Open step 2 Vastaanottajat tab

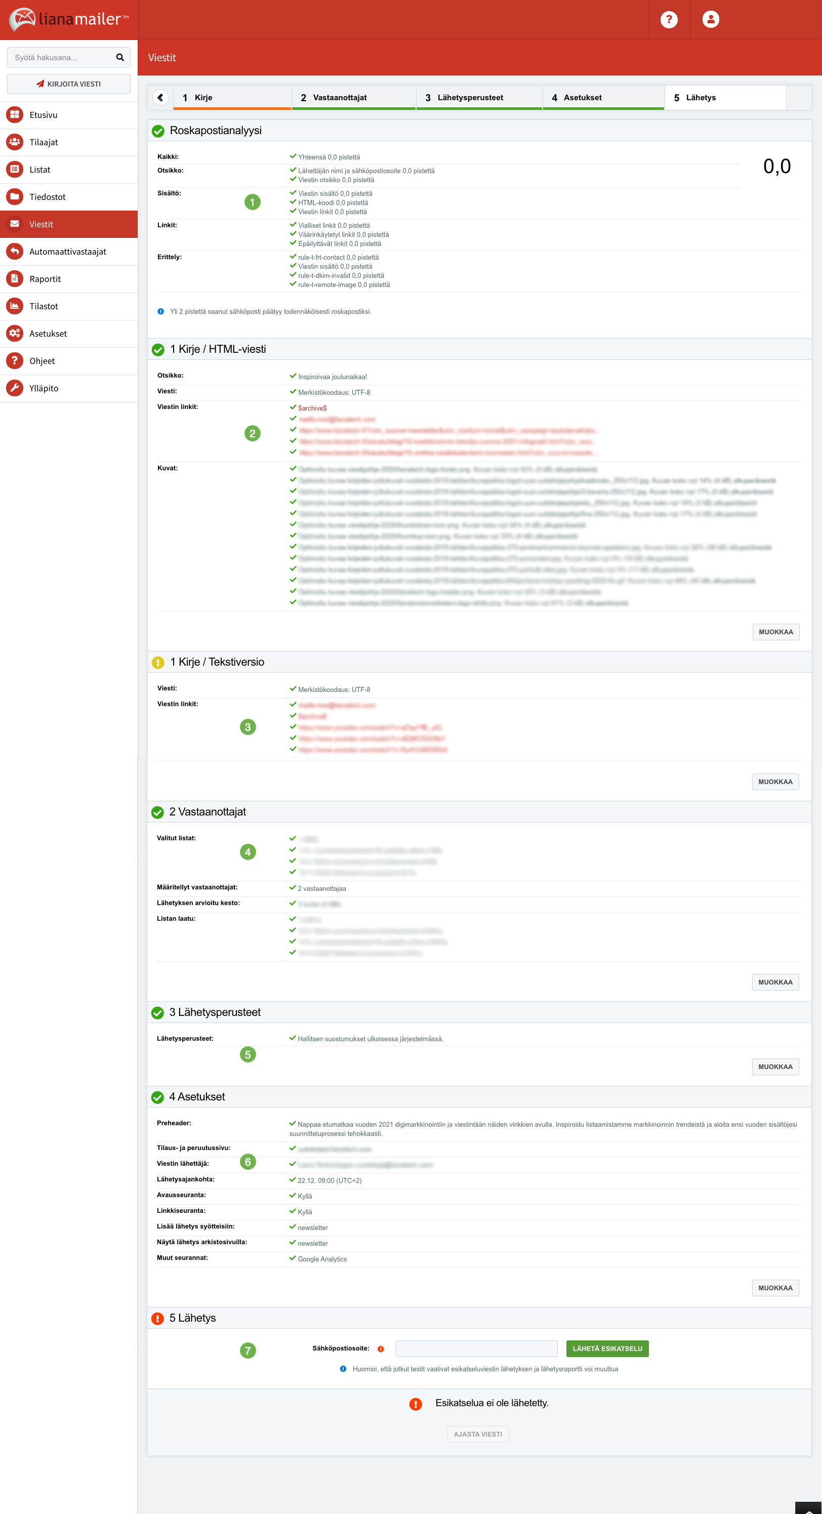pyautogui.click(x=354, y=98)
